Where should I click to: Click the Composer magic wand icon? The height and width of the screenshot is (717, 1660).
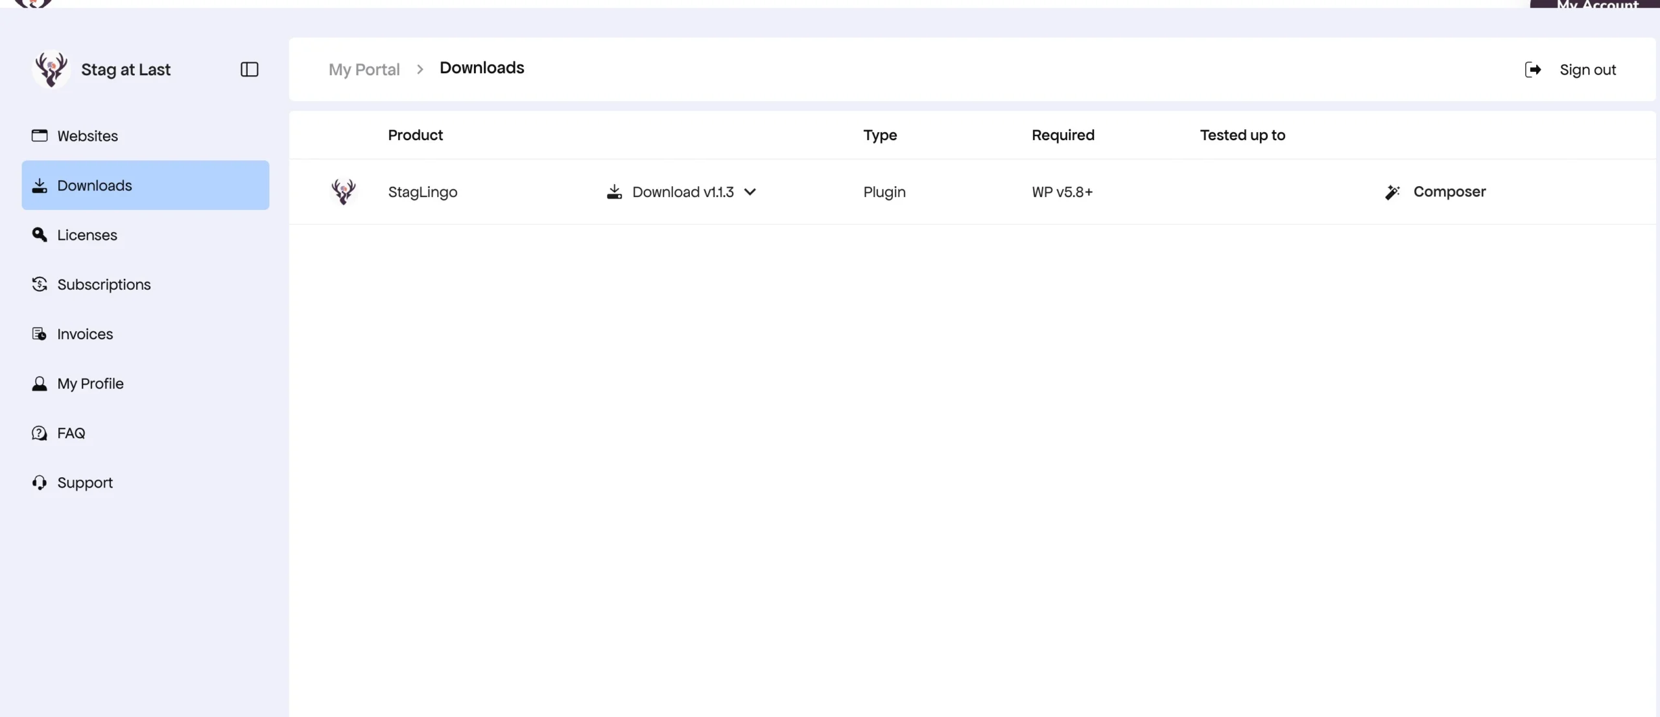[x=1392, y=192]
